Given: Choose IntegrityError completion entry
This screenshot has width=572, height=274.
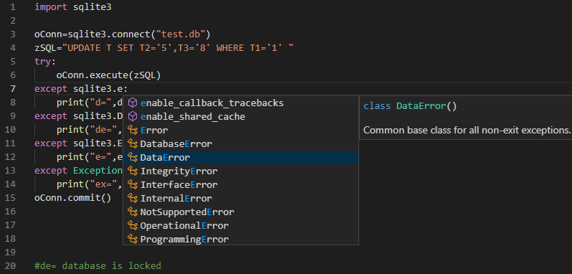Looking at the screenshot, I should (241, 171).
